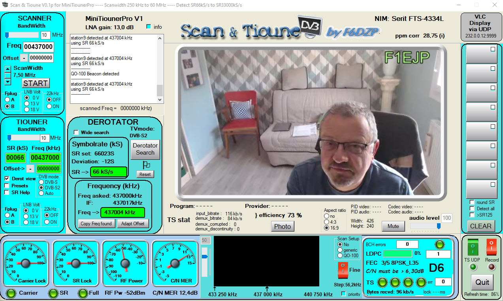Click the Copy Freq found button
Image resolution: width=503 pixels, height=301 pixels.
[x=96, y=224]
